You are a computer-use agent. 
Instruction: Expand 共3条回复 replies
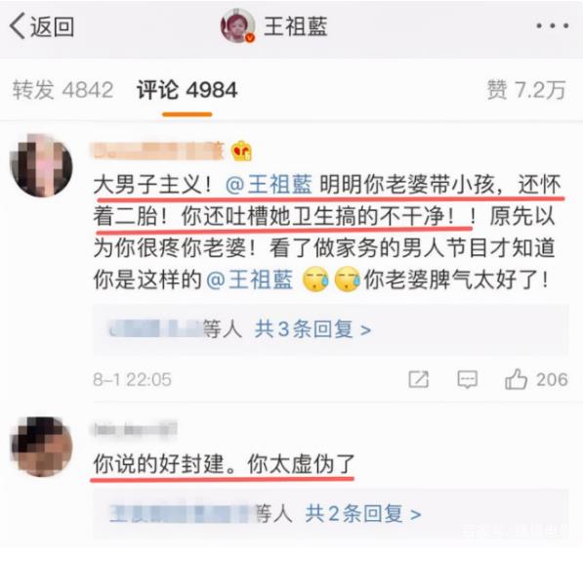click(312, 329)
